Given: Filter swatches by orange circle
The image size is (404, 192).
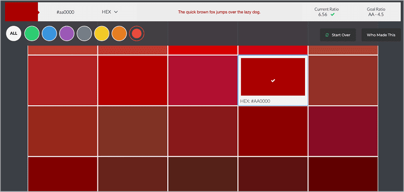Looking at the screenshot, I should (x=119, y=33).
